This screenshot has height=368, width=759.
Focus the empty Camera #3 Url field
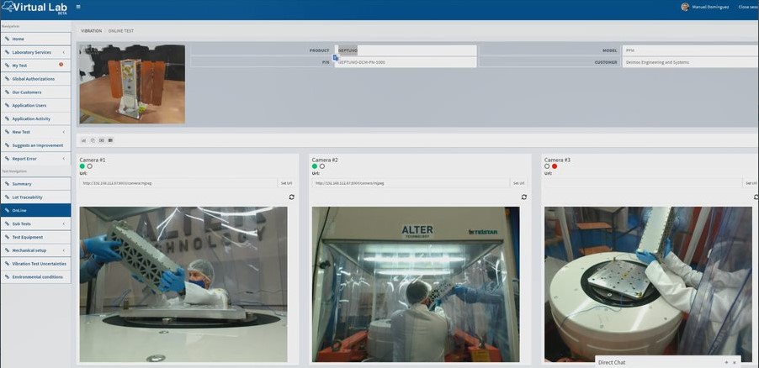(x=644, y=183)
